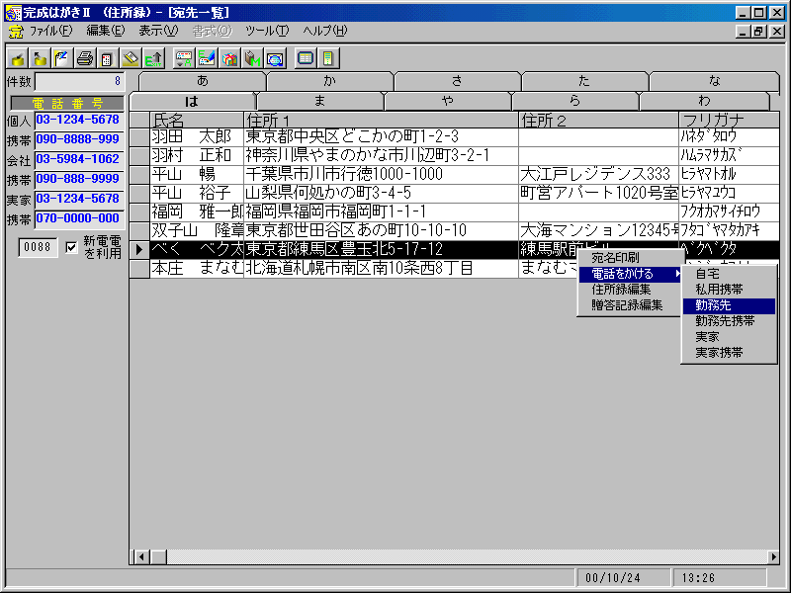Switch to the た index tab
The image size is (791, 593).
584,81
